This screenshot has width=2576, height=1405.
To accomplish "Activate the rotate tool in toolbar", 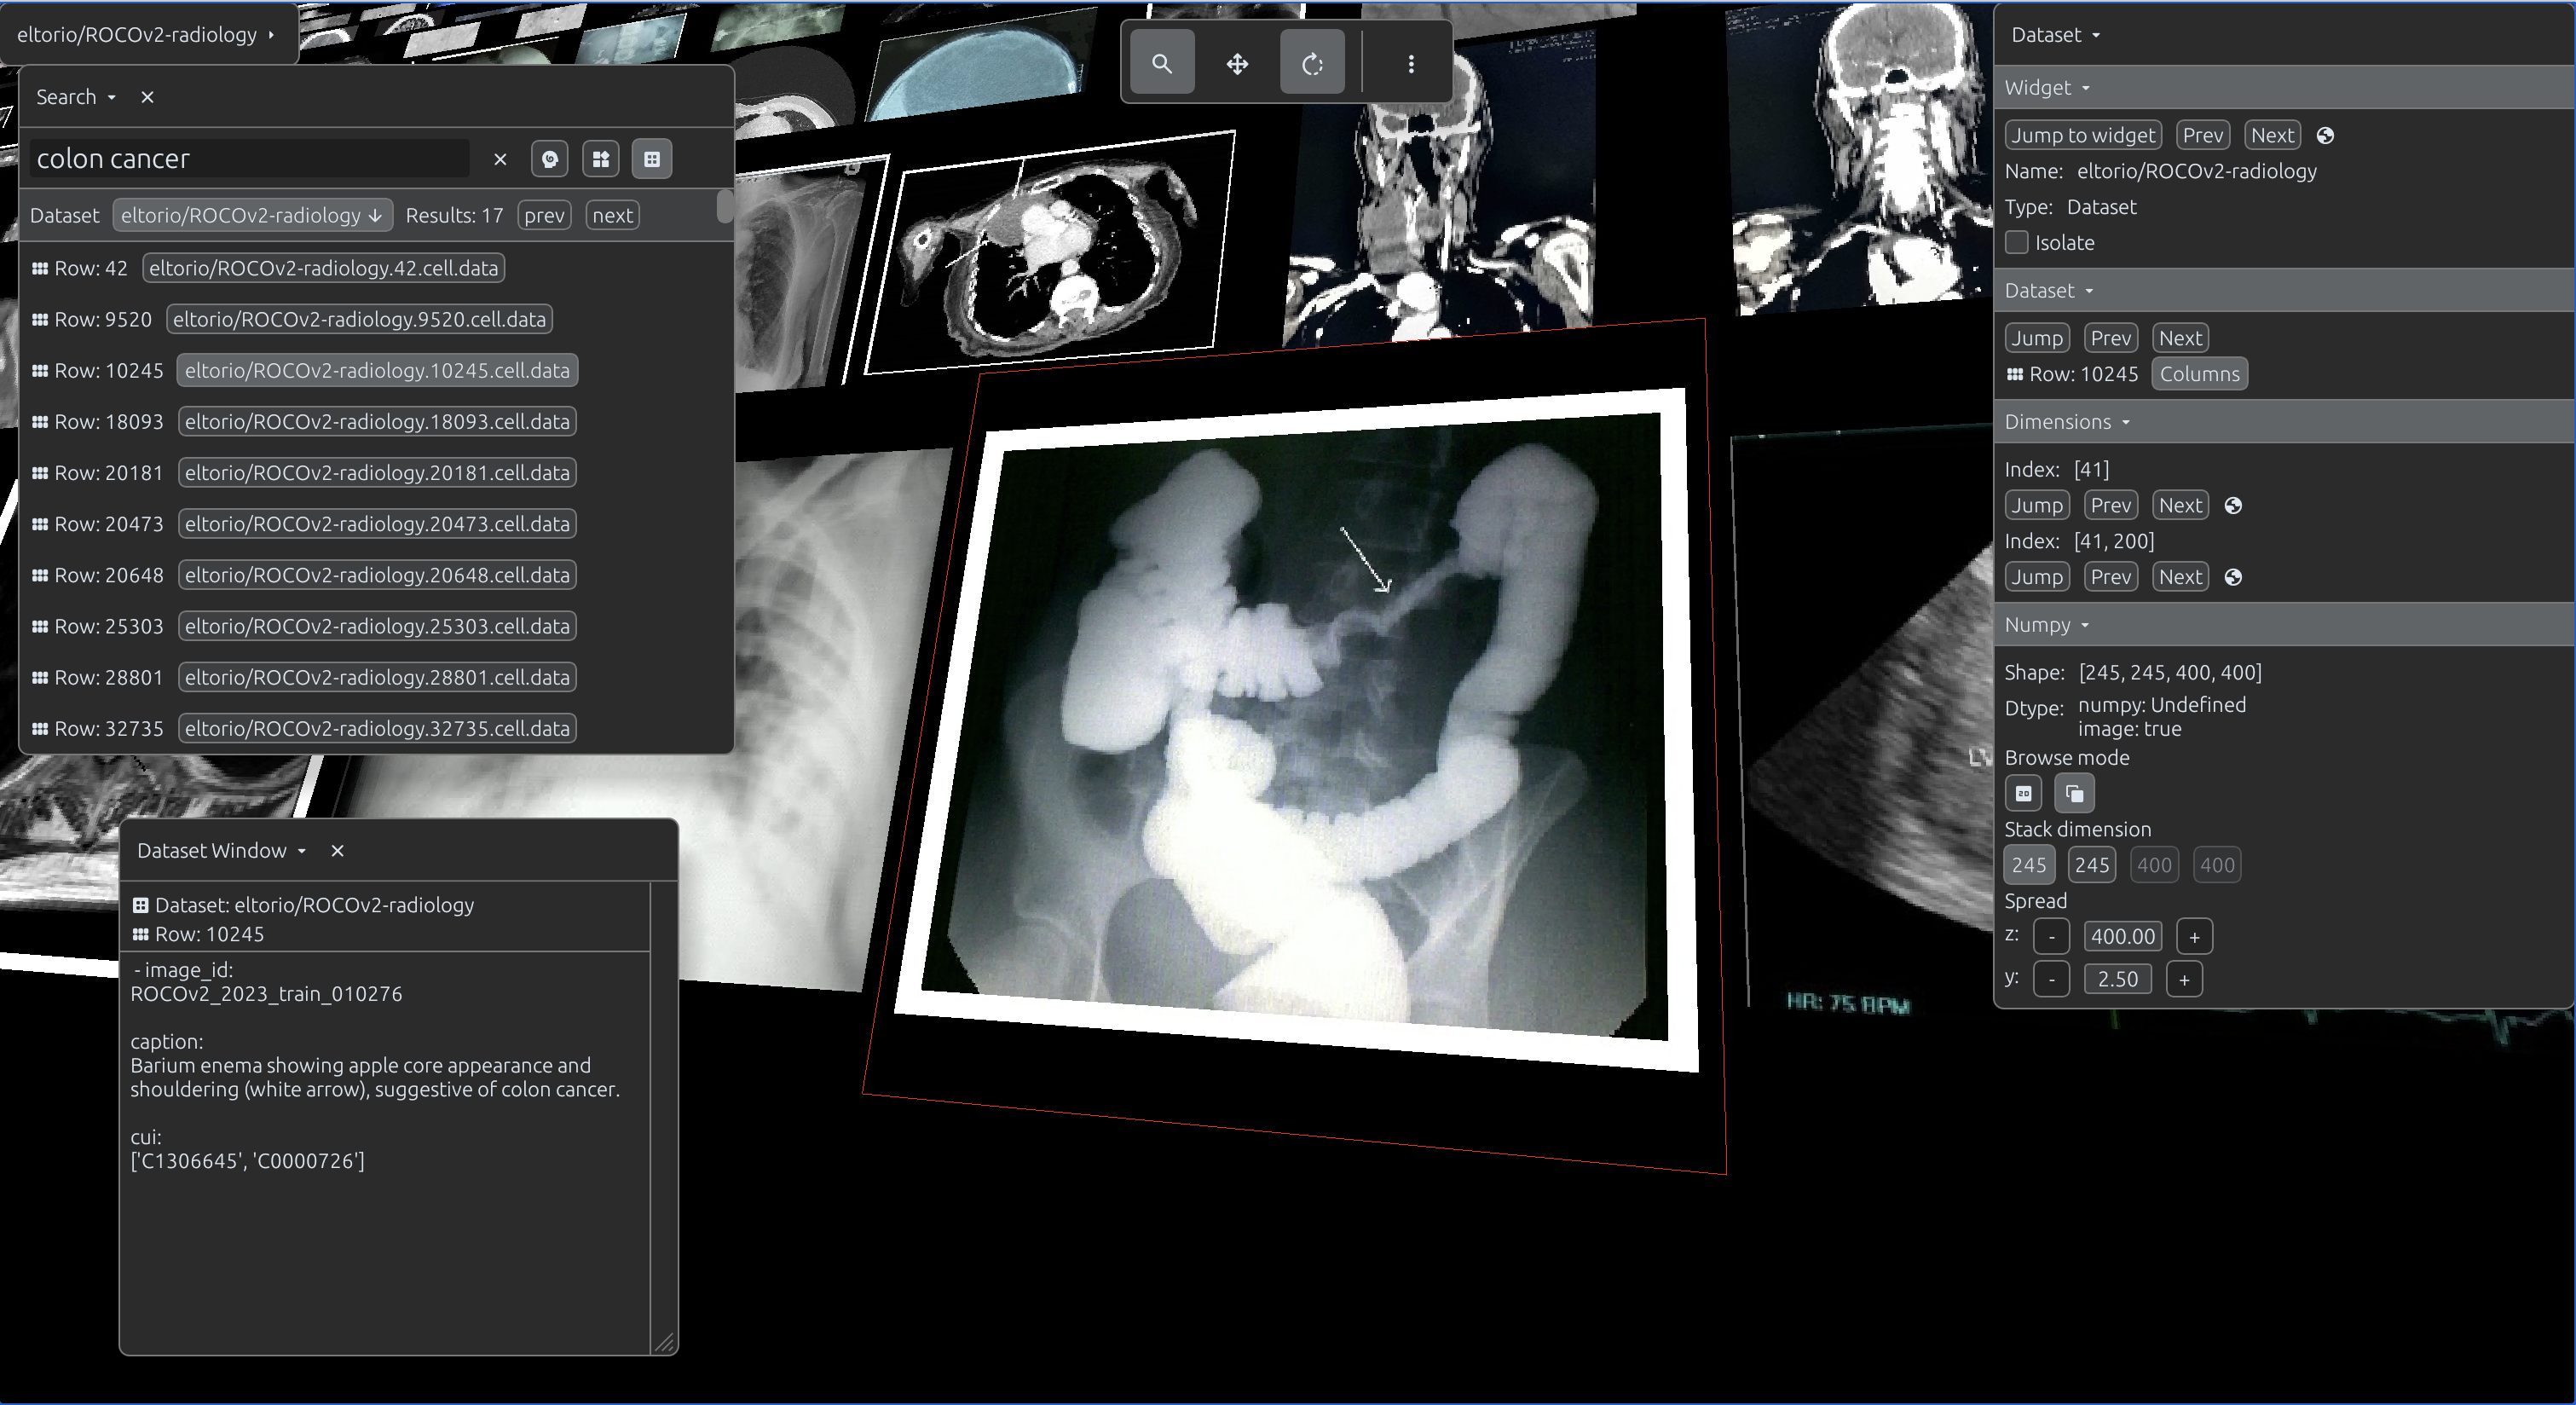I will [1312, 64].
